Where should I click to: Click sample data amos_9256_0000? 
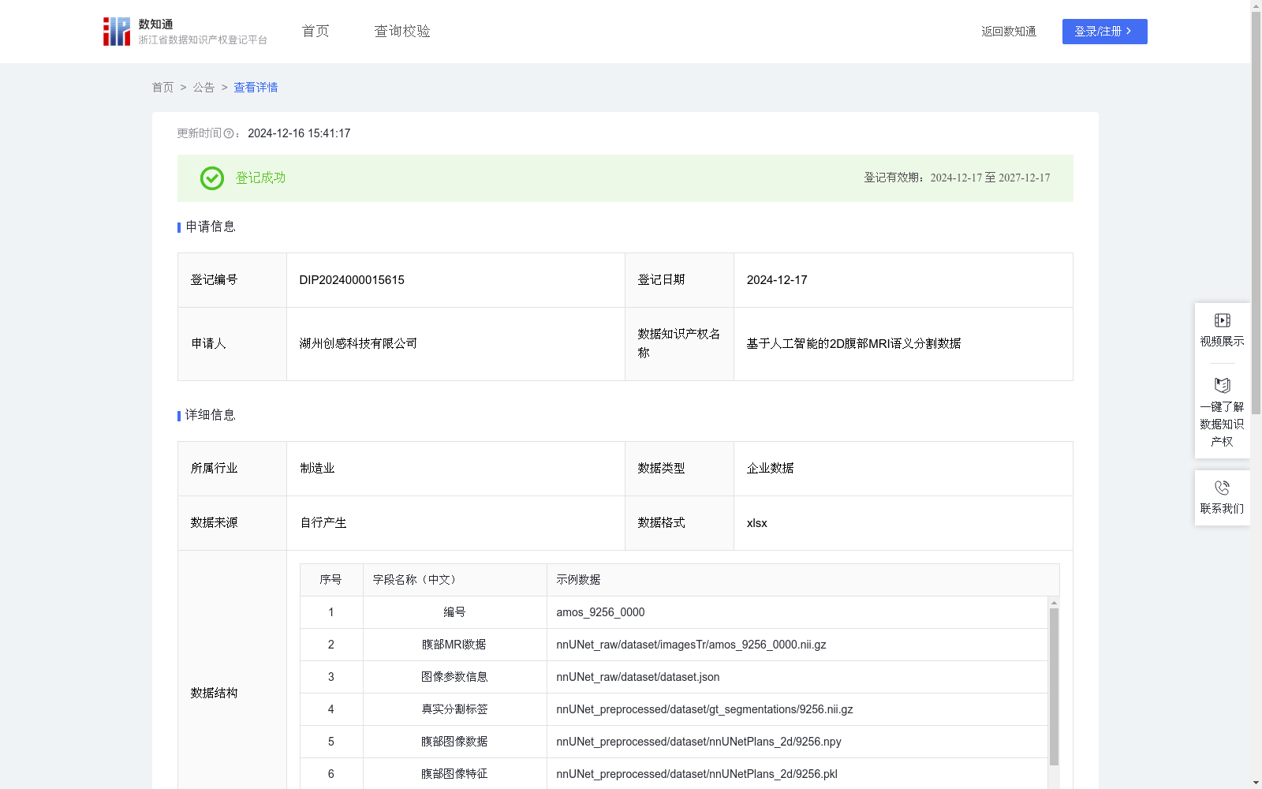[600, 612]
